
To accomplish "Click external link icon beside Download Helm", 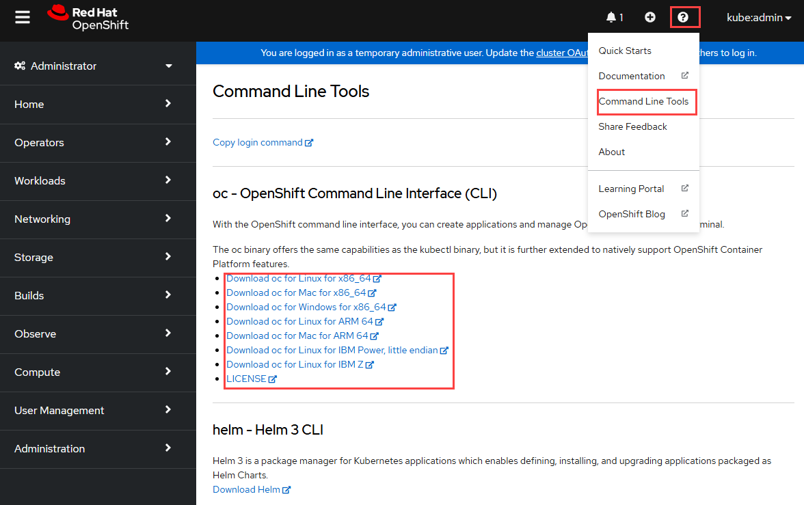I will (286, 489).
